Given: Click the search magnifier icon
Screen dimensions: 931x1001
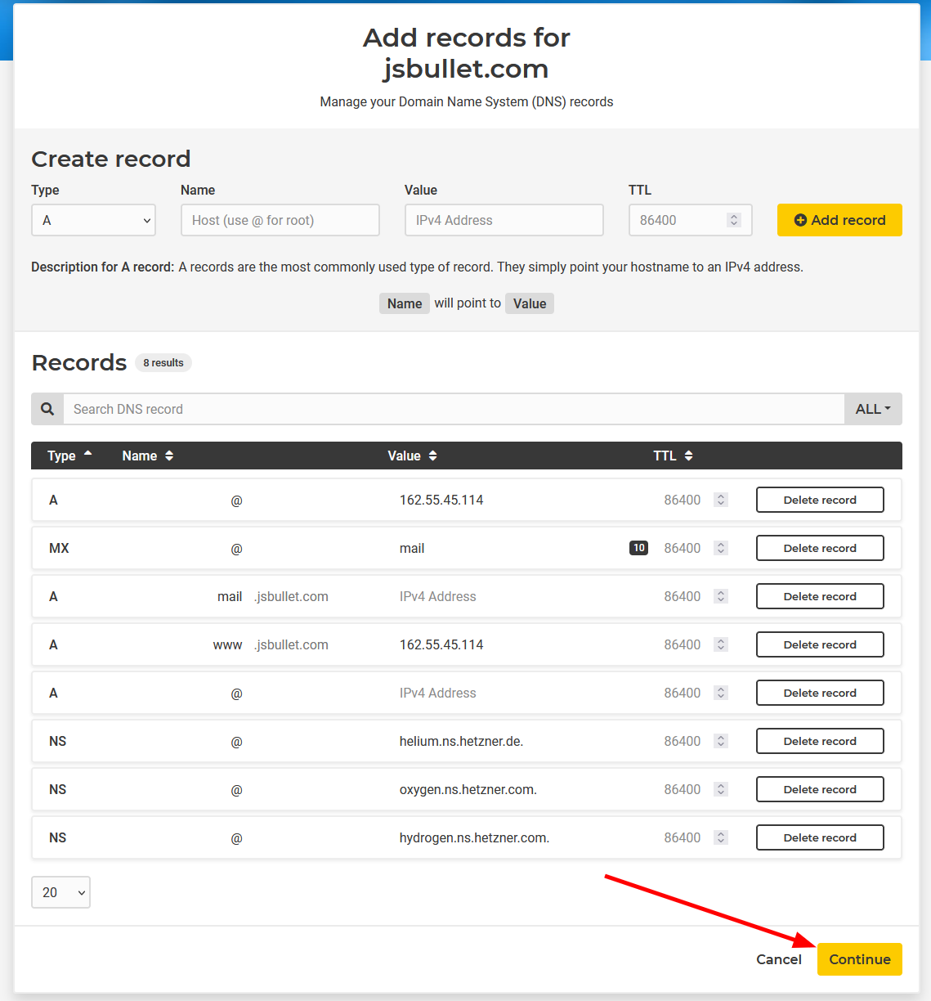Looking at the screenshot, I should pos(47,408).
